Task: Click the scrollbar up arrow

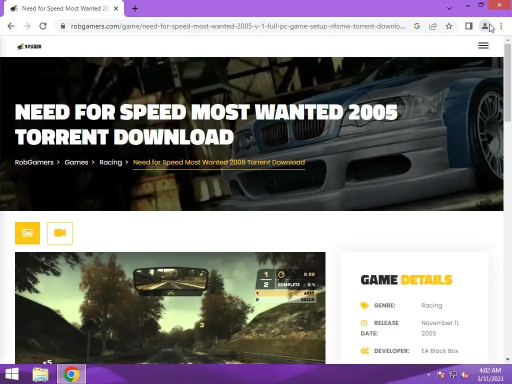Action: tap(507, 40)
